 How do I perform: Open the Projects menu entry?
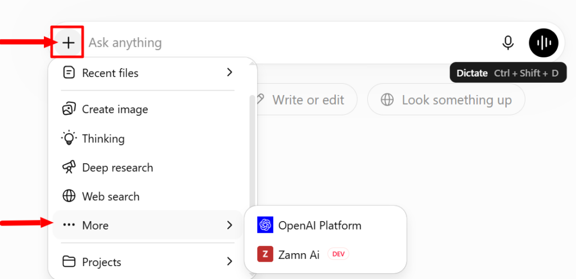[147, 262]
